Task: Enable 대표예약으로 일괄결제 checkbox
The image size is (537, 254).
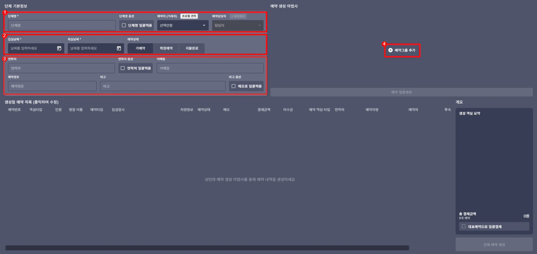Action: click(464, 226)
